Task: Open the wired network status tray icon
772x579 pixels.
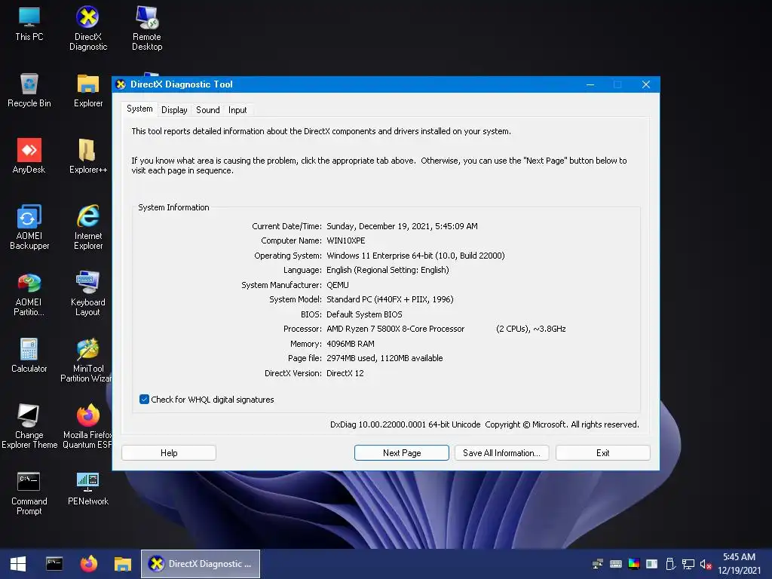Action: click(688, 564)
